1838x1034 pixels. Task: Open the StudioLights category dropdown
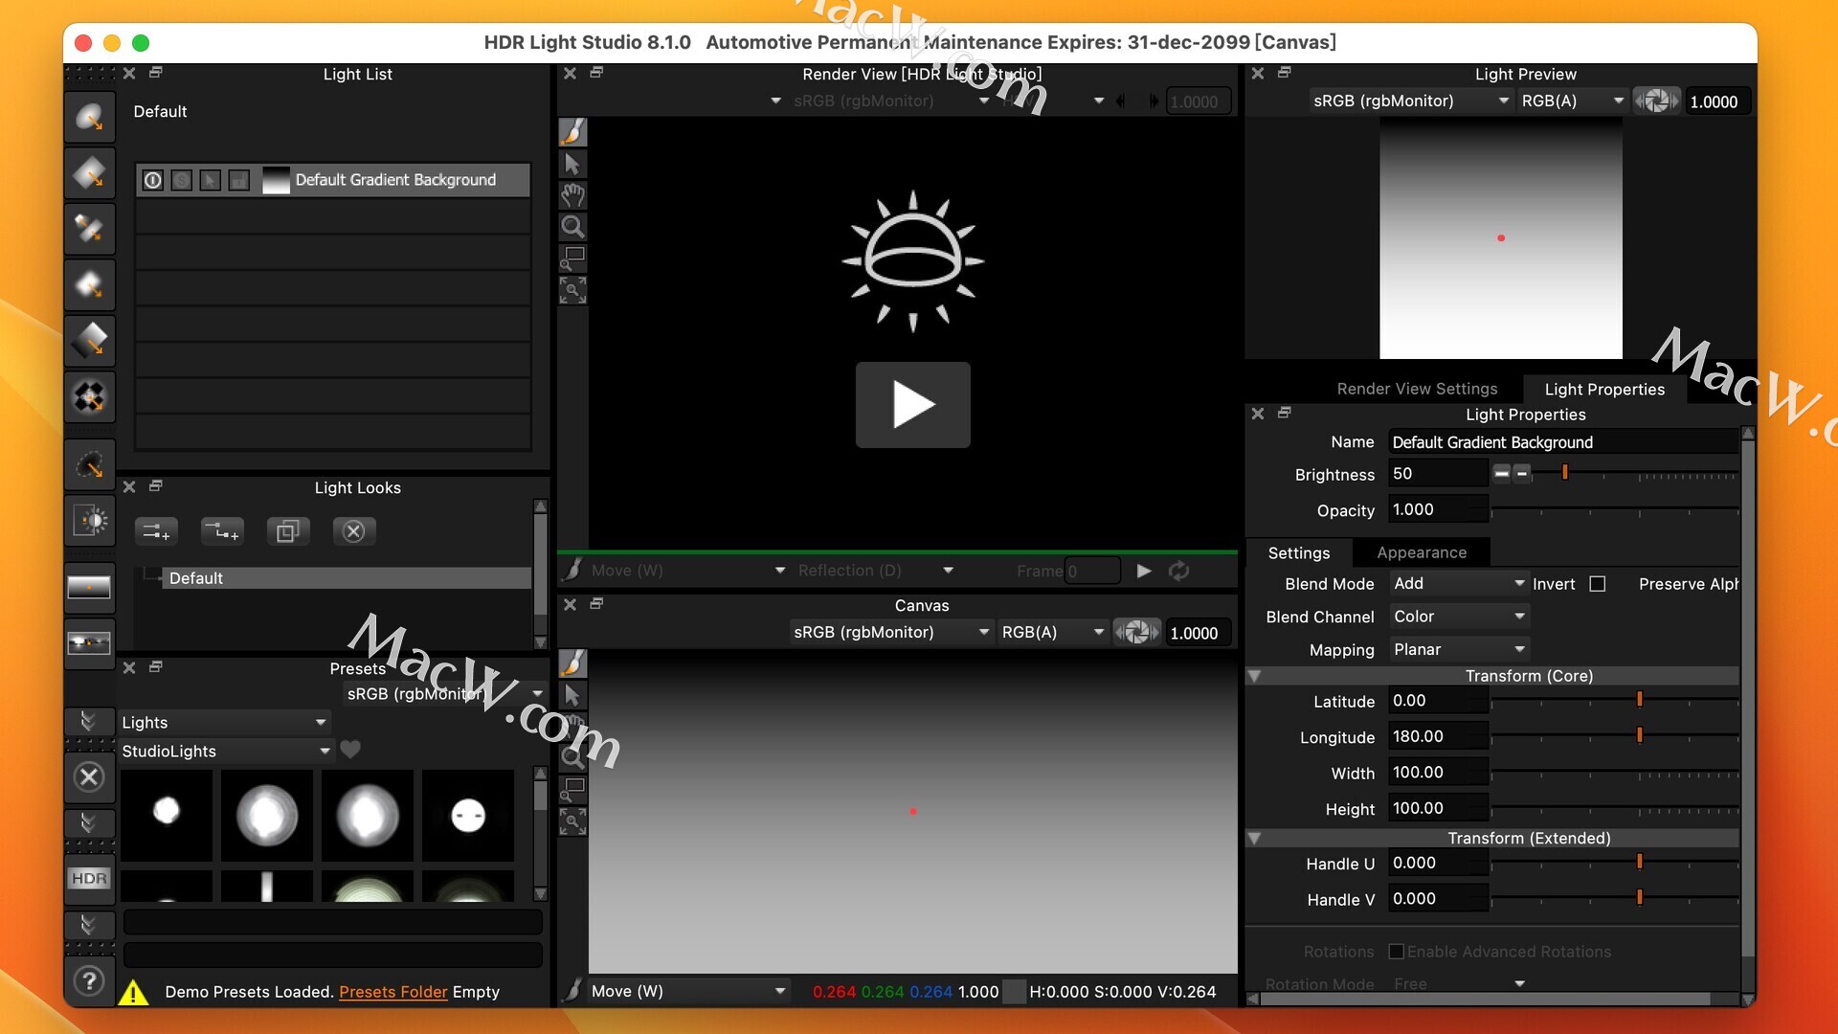point(226,751)
